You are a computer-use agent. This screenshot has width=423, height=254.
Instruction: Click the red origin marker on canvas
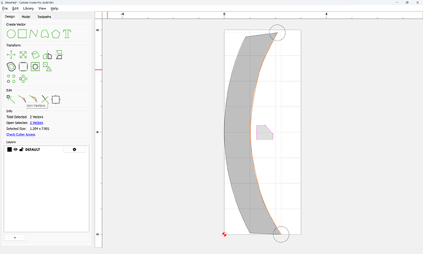coord(224,234)
